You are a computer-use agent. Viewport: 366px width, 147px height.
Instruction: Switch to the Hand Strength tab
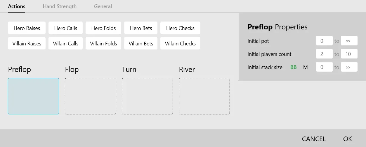[60, 6]
